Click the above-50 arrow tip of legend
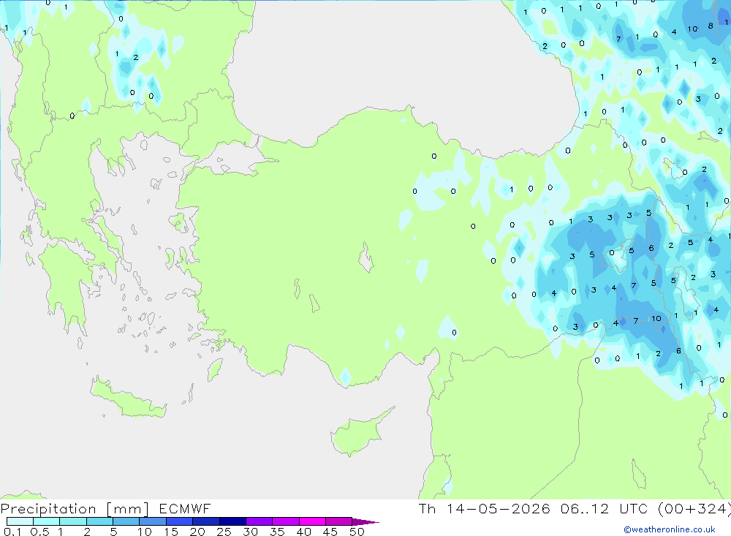Screen dimensions: 731x536 [365, 522]
